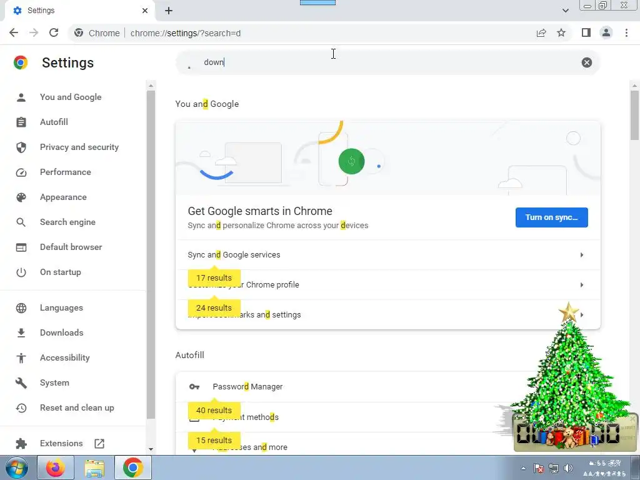Expand the Chrome profile row arrow
Image resolution: width=640 pixels, height=480 pixels.
582,285
